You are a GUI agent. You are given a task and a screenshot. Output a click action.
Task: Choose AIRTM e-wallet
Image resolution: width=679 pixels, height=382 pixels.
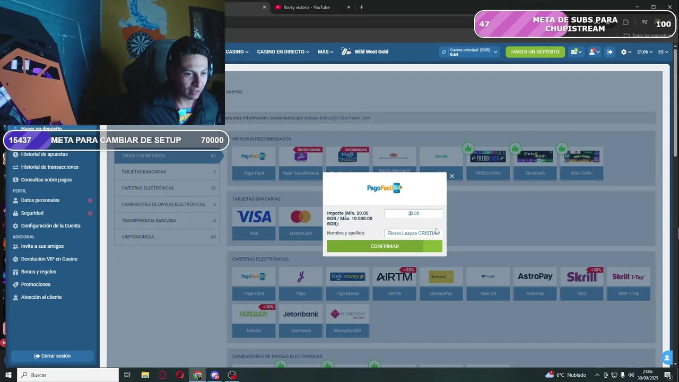(394, 284)
